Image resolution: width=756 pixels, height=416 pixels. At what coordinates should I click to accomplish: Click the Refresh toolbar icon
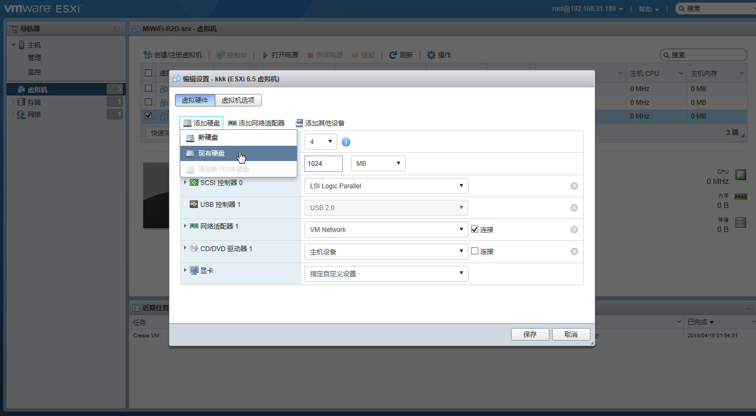(x=392, y=55)
